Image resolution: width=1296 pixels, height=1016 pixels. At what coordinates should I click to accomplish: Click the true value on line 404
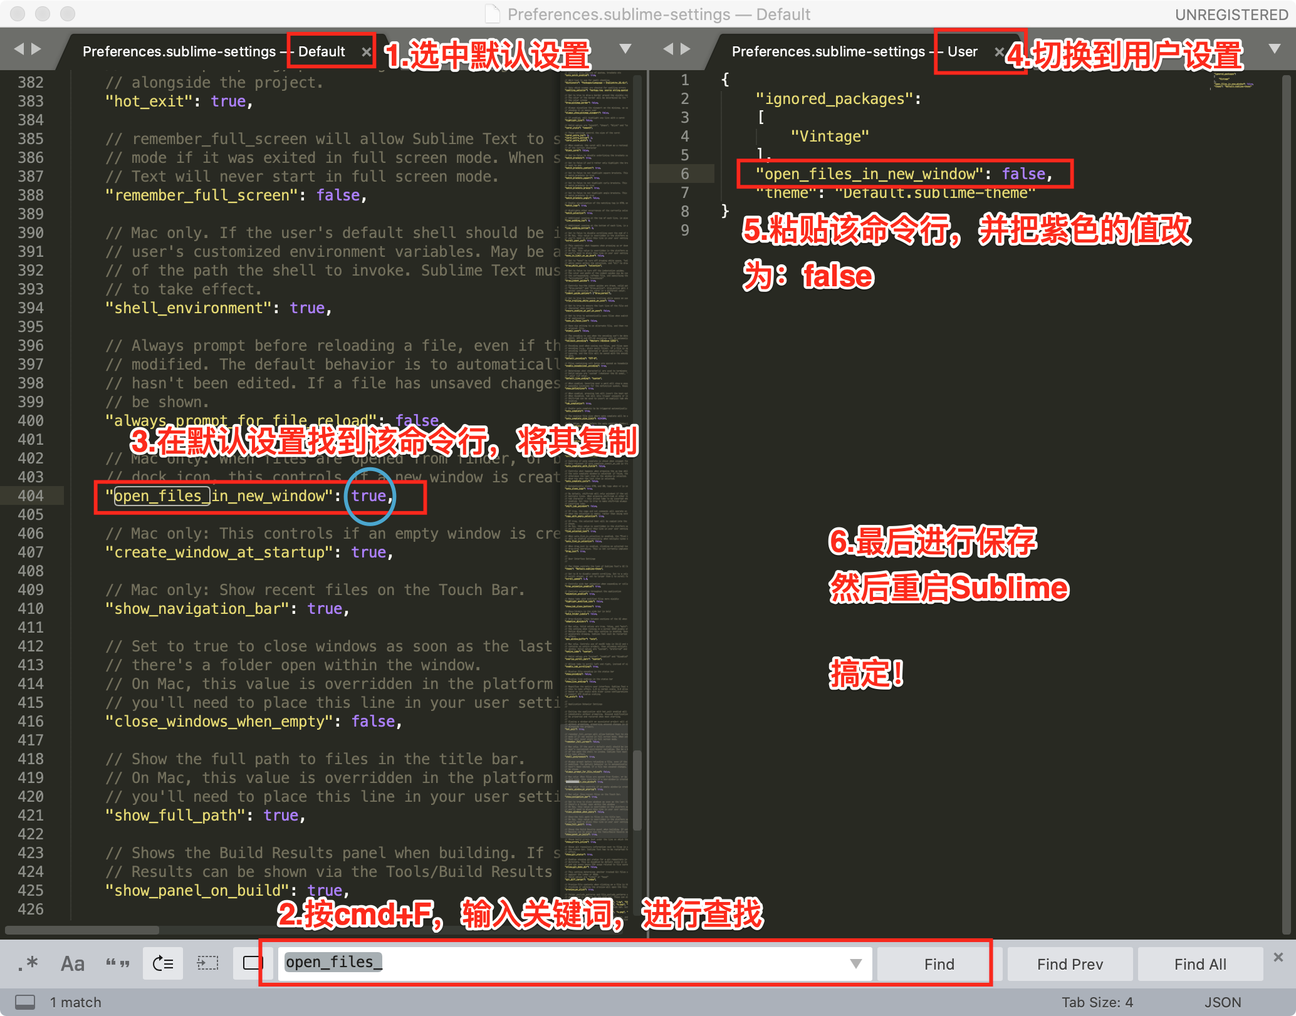pos(368,496)
